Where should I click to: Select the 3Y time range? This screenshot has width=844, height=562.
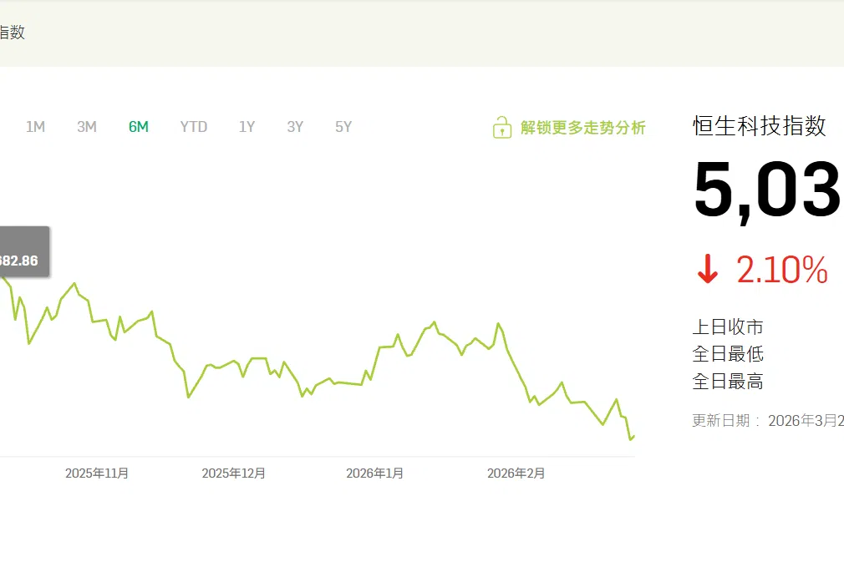click(295, 127)
